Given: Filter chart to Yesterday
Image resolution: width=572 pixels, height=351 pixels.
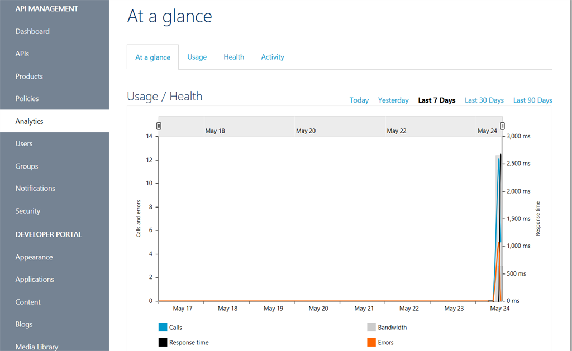Looking at the screenshot, I should pos(393,100).
